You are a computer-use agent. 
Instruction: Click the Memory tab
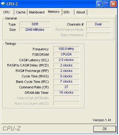54,12
